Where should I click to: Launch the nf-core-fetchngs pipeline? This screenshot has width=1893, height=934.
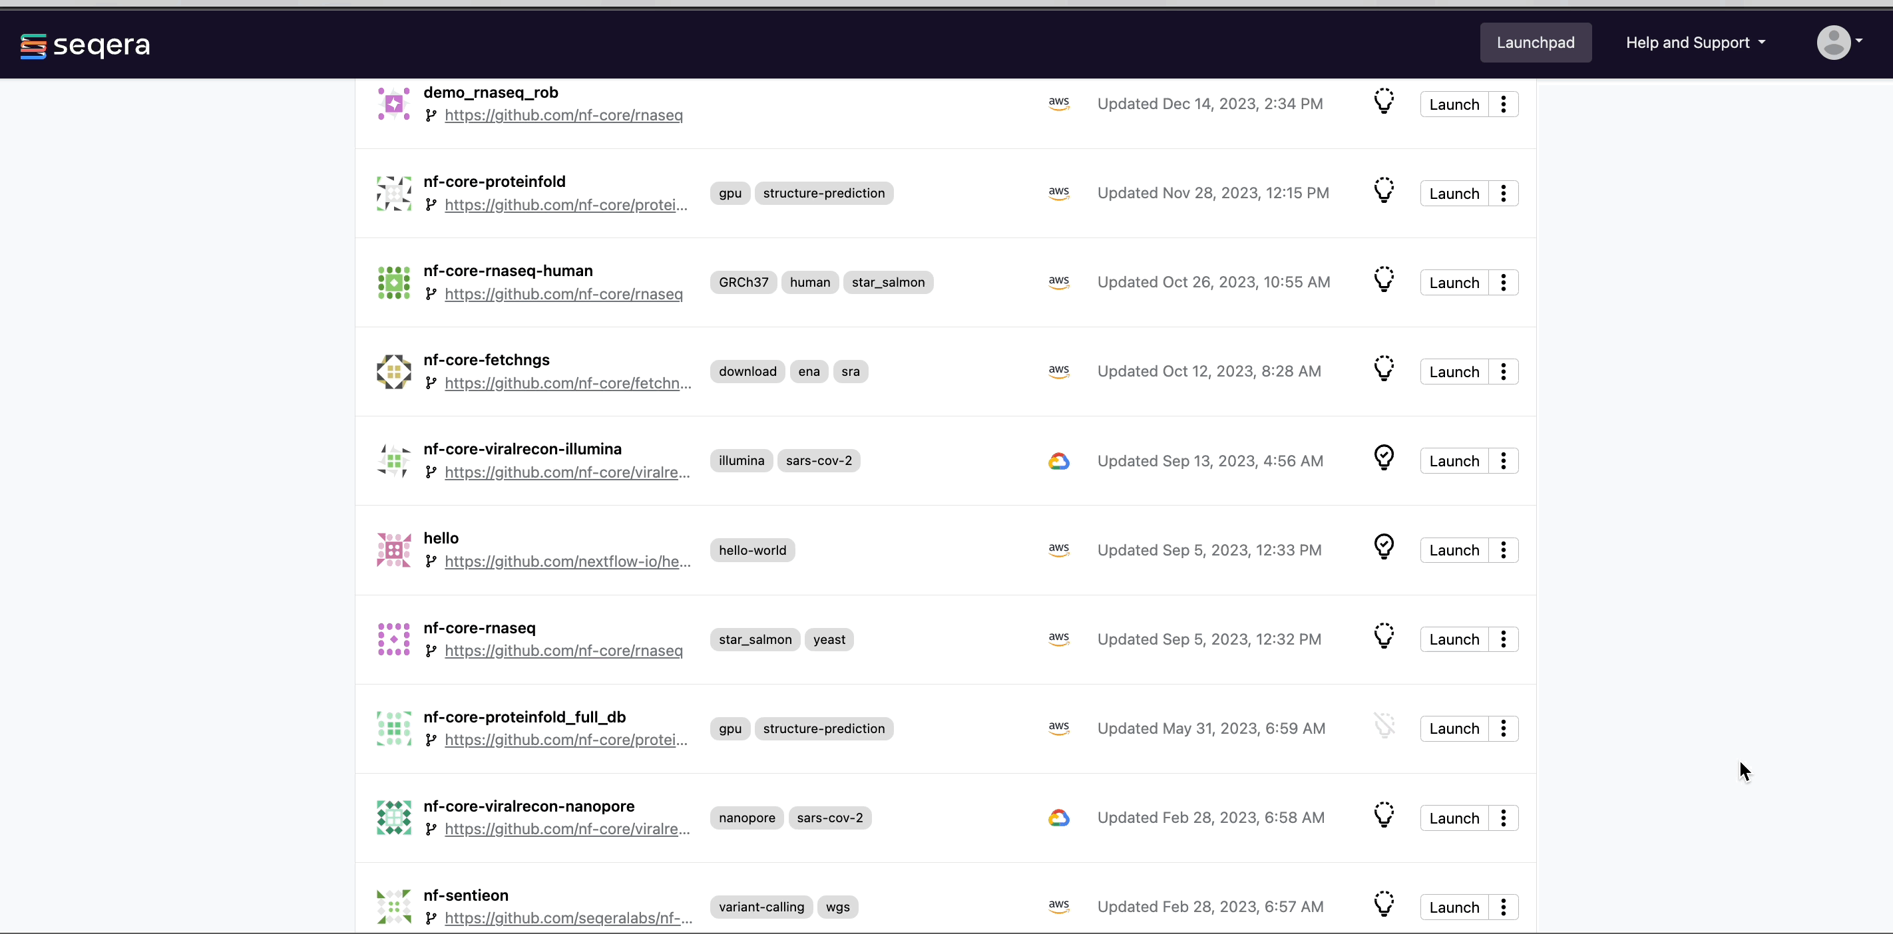(1454, 373)
